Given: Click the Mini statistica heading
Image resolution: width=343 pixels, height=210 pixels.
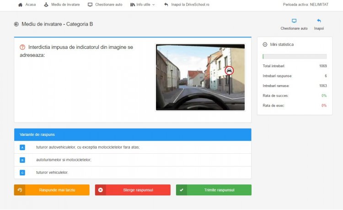Looking at the screenshot, I should click(282, 44).
